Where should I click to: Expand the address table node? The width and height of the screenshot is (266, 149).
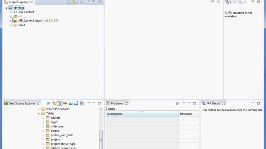pyautogui.click(x=43, y=118)
